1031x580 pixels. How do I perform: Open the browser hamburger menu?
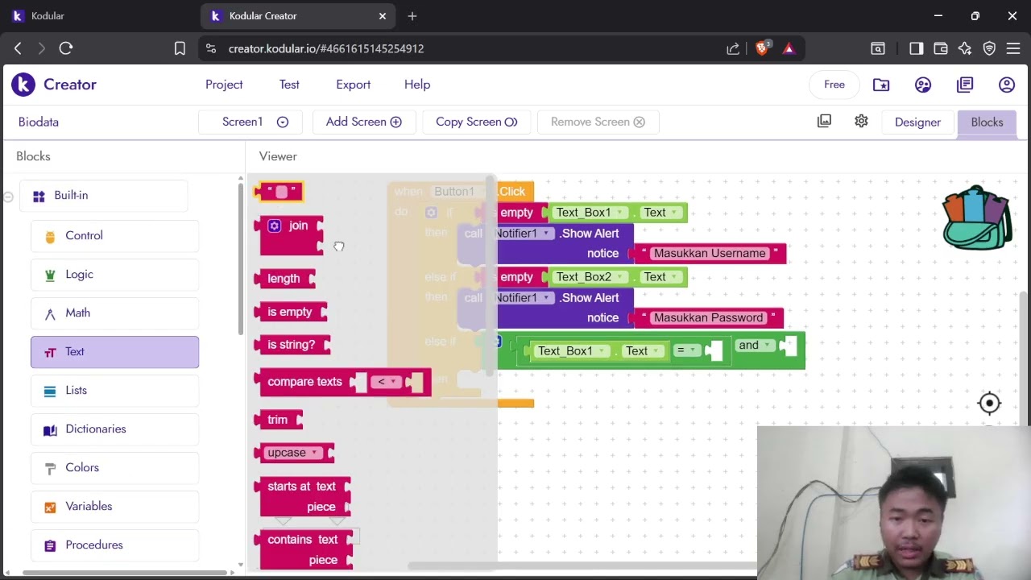[1013, 48]
